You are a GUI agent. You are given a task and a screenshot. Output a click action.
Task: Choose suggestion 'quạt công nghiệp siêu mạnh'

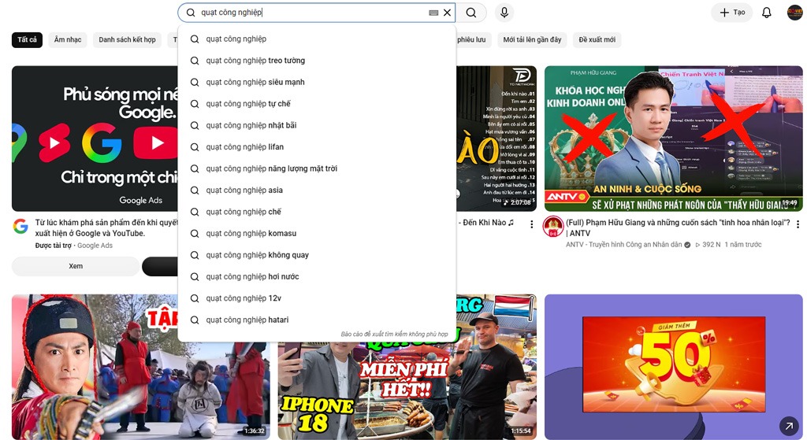317,82
